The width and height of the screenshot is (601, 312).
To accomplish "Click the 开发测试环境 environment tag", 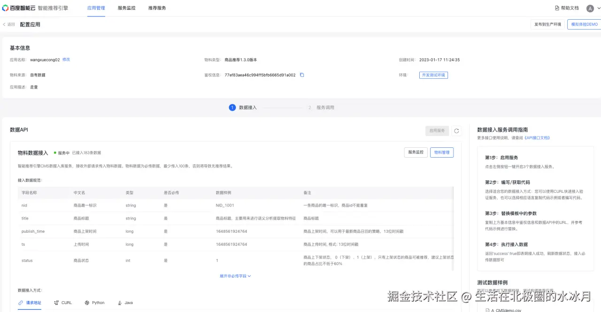I will pos(433,75).
